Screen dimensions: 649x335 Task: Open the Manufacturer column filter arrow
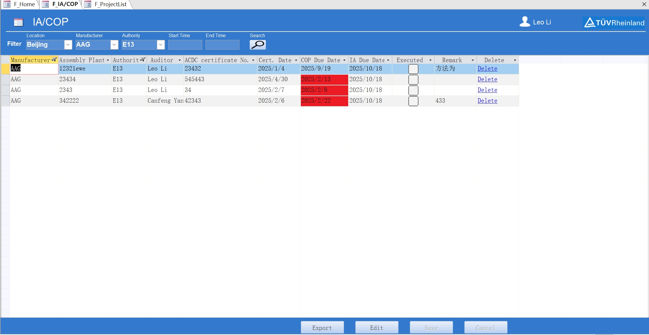pos(54,60)
